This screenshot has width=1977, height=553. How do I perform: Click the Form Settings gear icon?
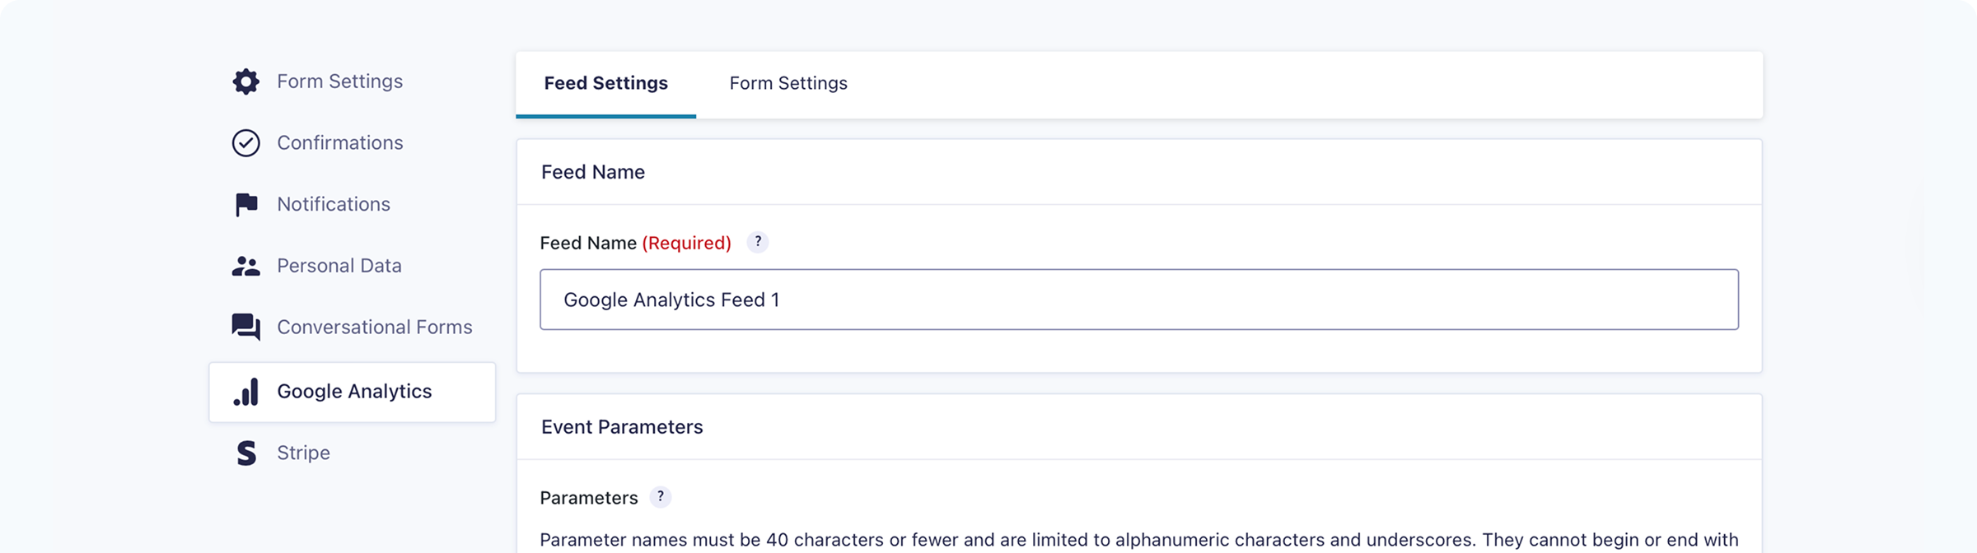(245, 81)
